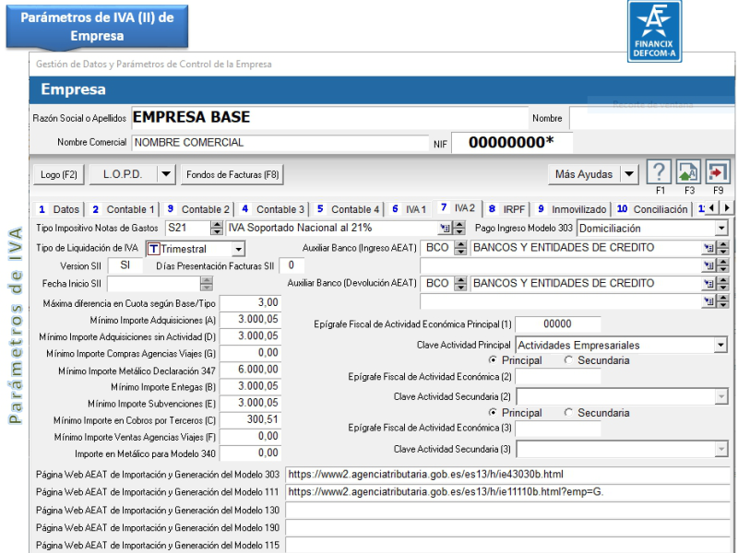This screenshot has width=738, height=553.
Task: Open the IRPF tab
Action: [506, 209]
